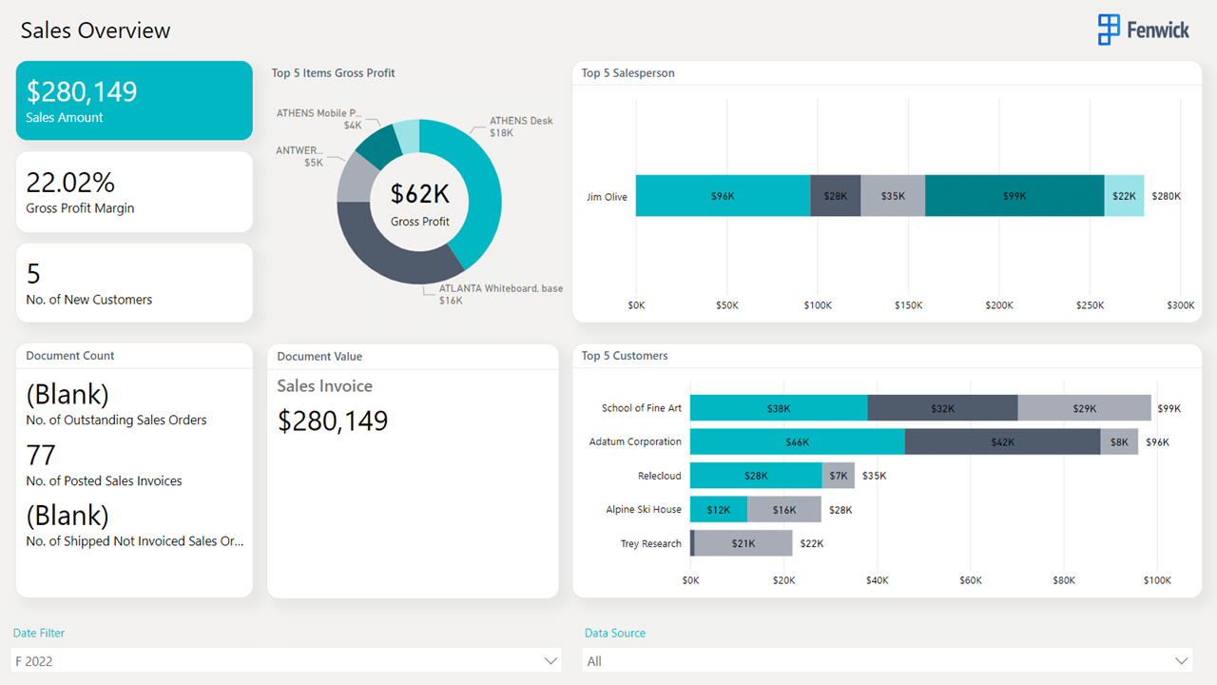Click Jim Olive's $99K dark teal segment
Image resolution: width=1217 pixels, height=685 pixels.
[1014, 196]
